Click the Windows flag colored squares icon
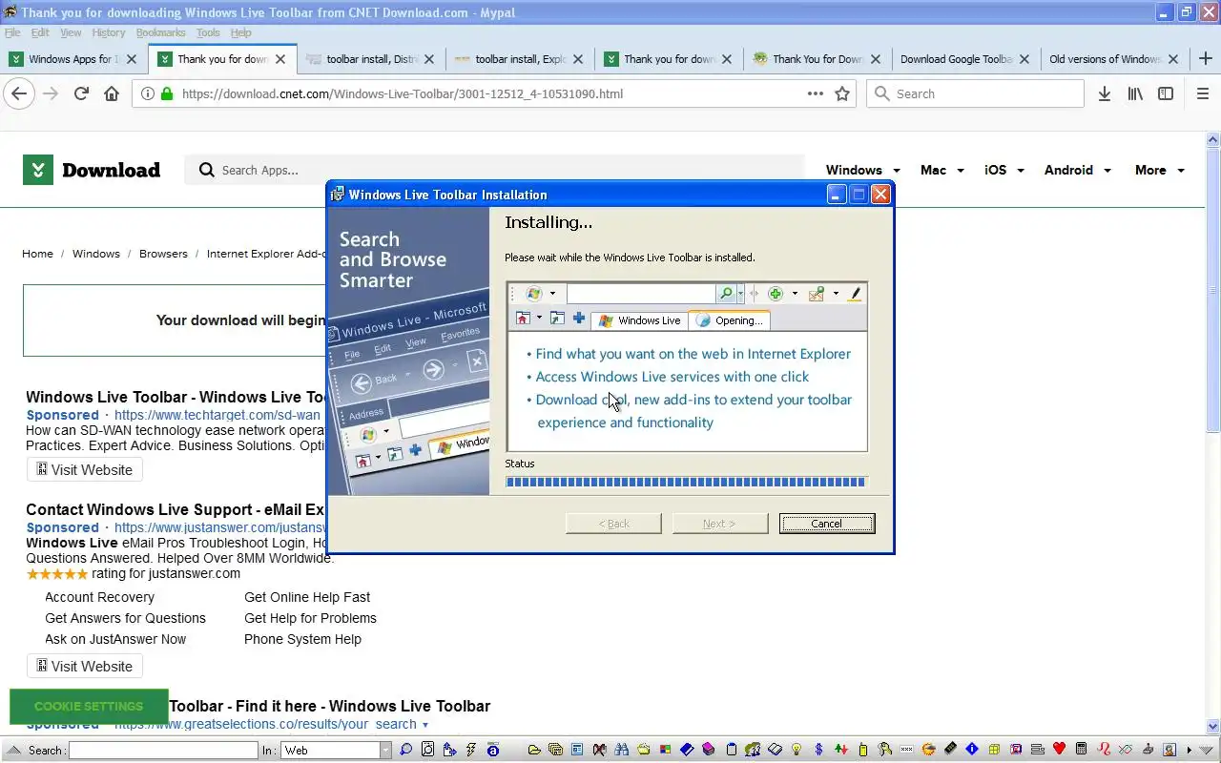 tap(665, 750)
